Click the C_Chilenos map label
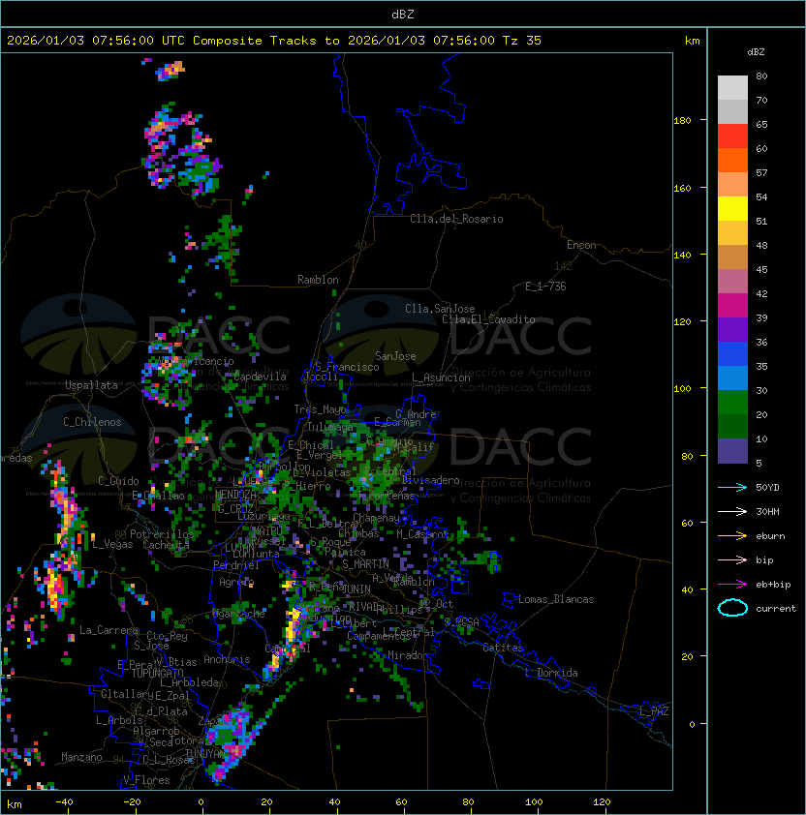The height and width of the screenshot is (815, 806). click(92, 422)
